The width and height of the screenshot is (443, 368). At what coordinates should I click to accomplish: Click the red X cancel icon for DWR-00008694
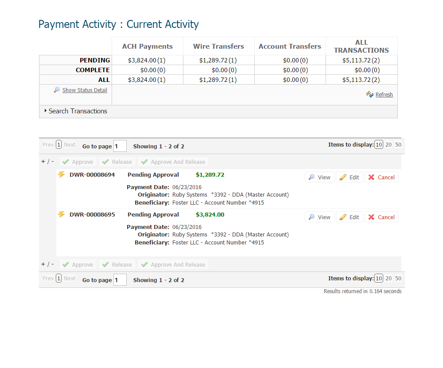point(371,178)
